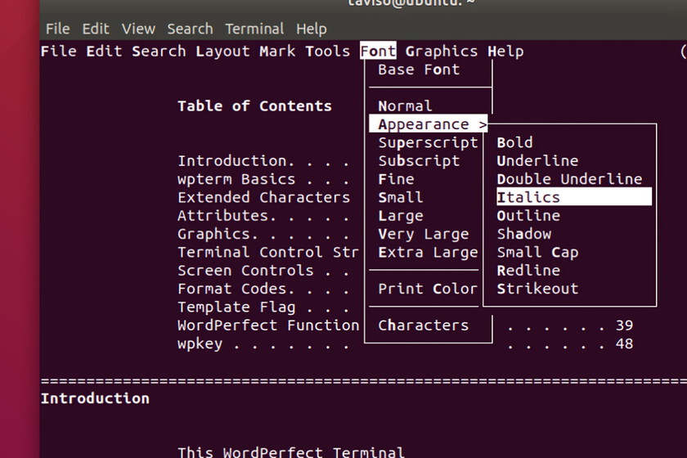Viewport: 687px width, 458px height.
Task: Select Superscript font option
Action: (x=427, y=142)
